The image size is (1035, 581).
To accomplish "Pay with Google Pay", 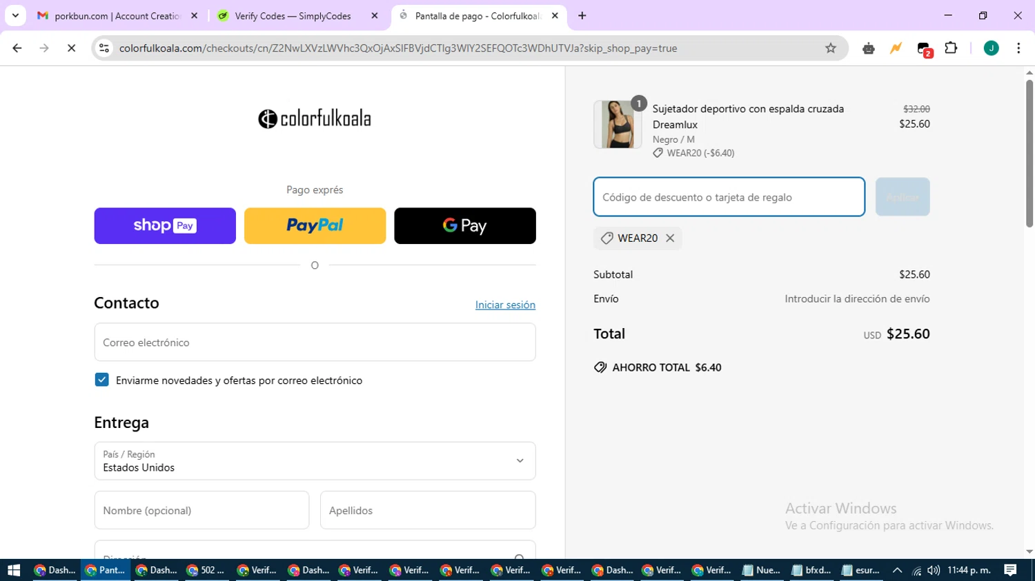I will [465, 226].
